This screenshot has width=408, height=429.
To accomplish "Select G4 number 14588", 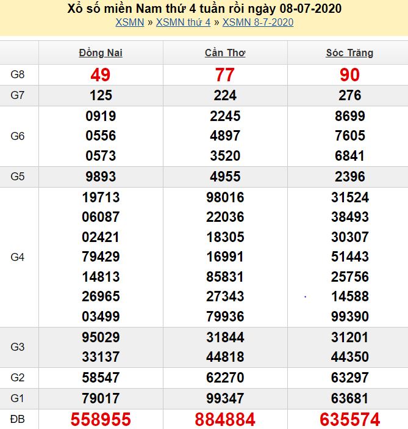I will pos(350,296).
